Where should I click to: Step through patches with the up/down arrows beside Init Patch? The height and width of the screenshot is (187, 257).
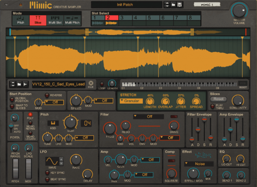pyautogui.click(x=167, y=5)
